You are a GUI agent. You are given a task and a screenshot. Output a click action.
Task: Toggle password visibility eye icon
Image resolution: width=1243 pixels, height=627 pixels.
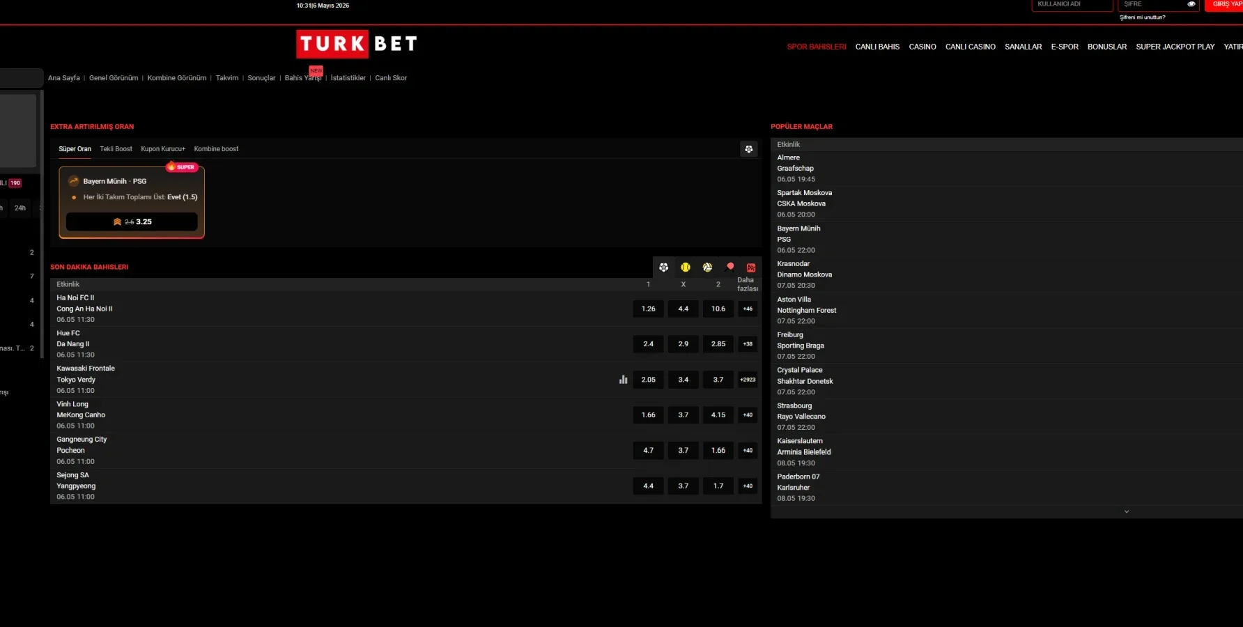(1191, 4)
